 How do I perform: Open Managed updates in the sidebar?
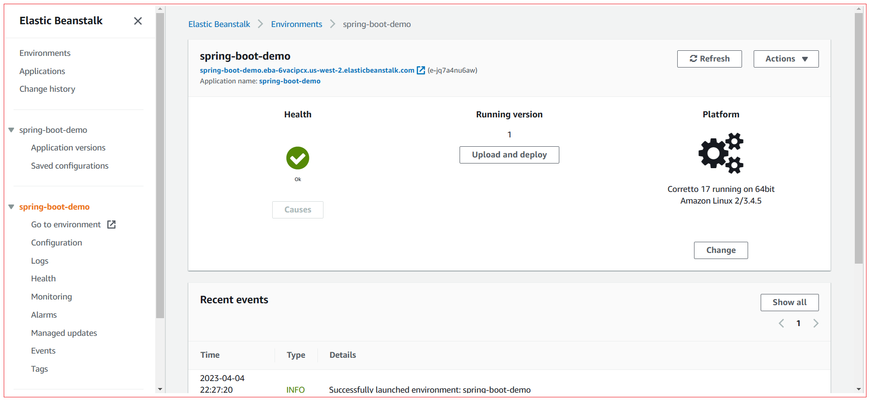pyautogui.click(x=64, y=333)
